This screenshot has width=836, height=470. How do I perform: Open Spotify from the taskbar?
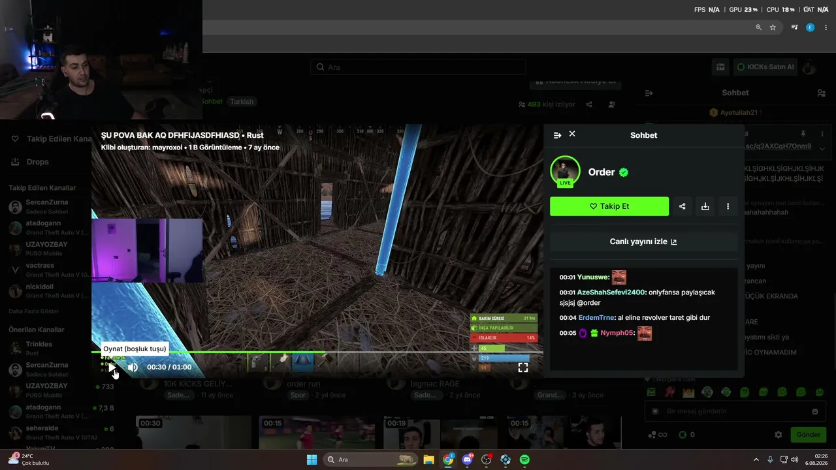[x=524, y=460]
